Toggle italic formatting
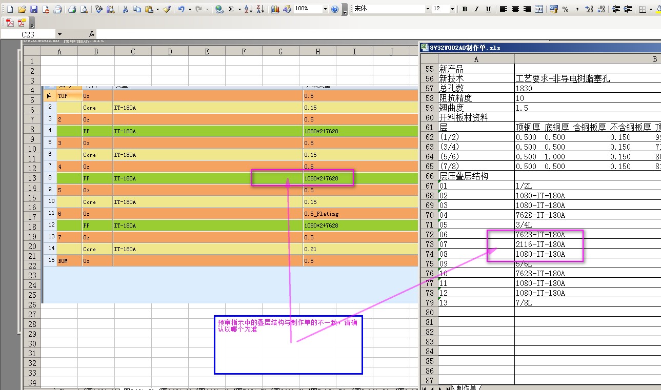This screenshot has height=390, width=661. click(x=476, y=9)
